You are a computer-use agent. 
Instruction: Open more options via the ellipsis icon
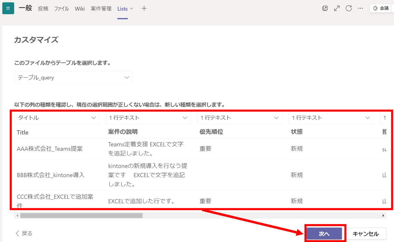click(361, 8)
